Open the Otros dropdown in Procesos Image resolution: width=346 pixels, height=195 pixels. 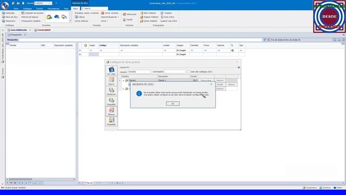[104, 21]
